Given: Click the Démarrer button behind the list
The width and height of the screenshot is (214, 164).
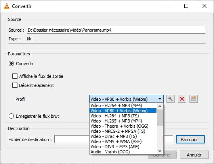Looking at the screenshot, I should 170,156.
